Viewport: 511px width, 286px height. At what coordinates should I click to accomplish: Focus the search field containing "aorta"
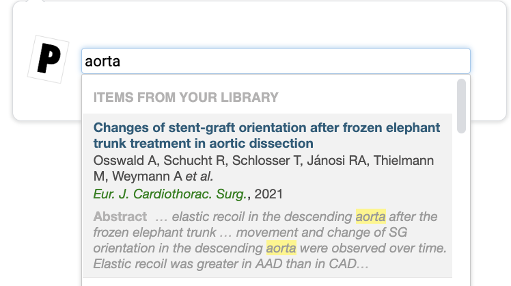276,61
